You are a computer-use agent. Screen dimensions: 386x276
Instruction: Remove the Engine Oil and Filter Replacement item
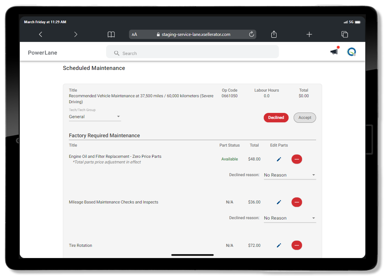(x=296, y=159)
